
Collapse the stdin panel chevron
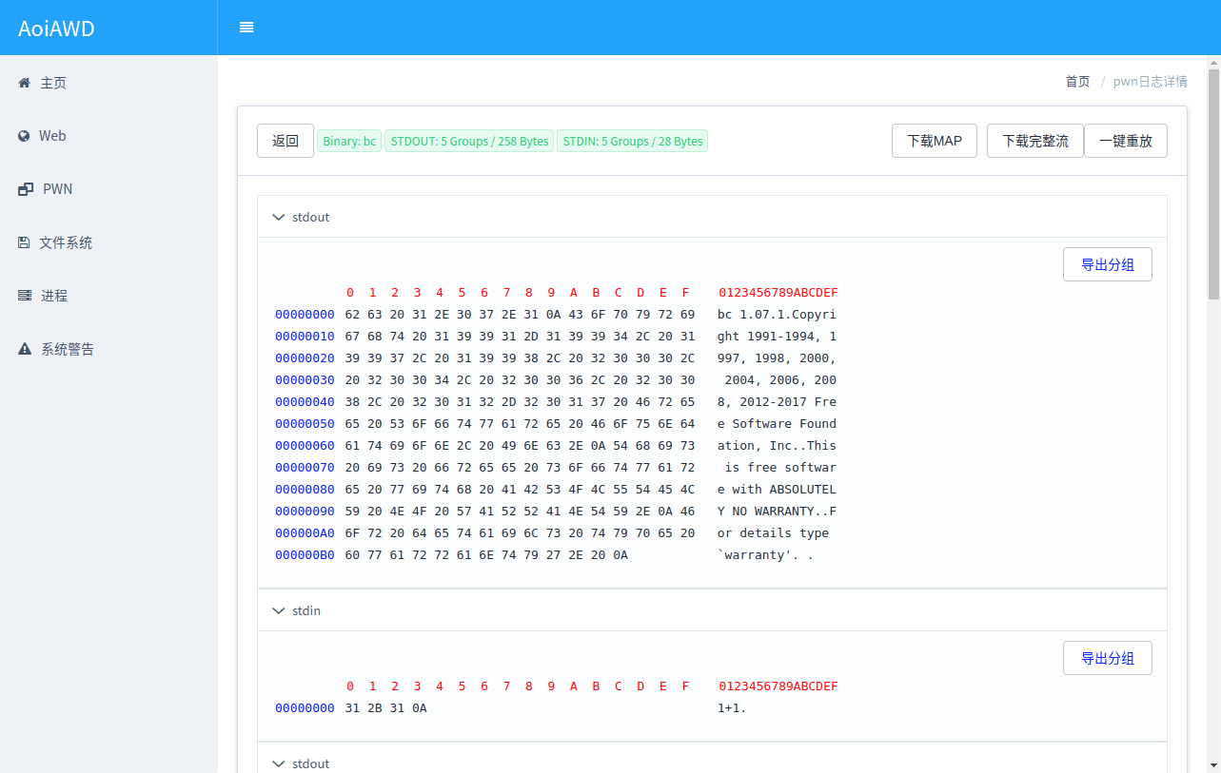click(279, 611)
